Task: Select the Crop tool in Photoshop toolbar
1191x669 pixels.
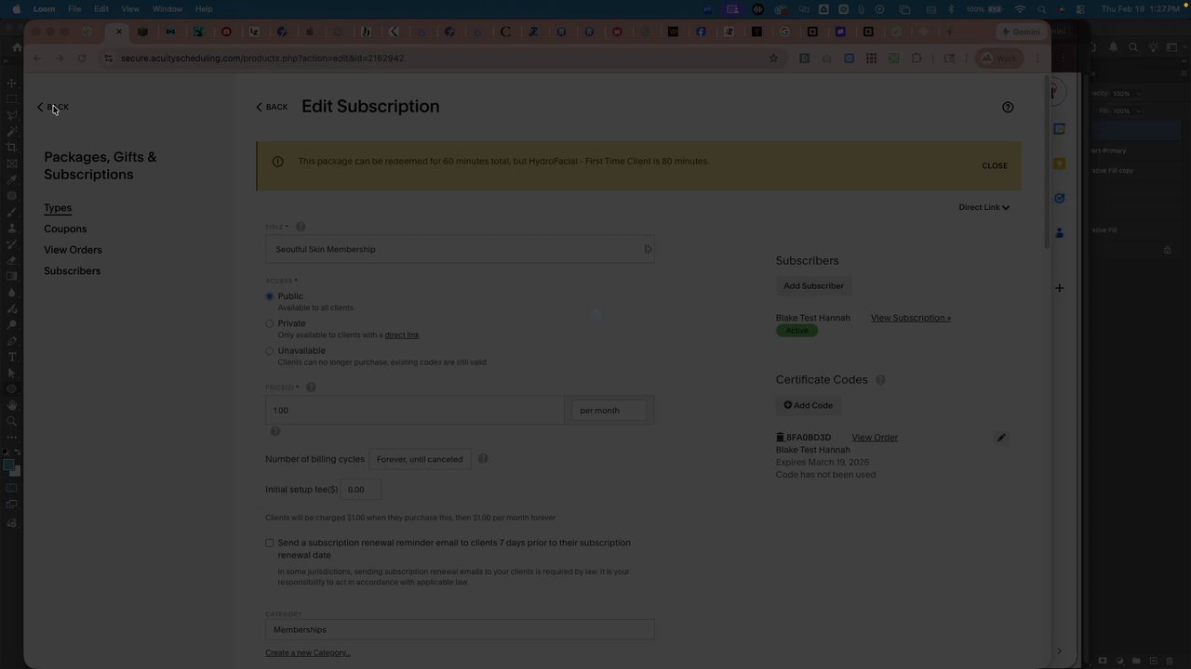Action: coord(11,147)
